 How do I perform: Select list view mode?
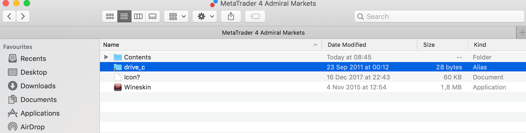point(124,16)
